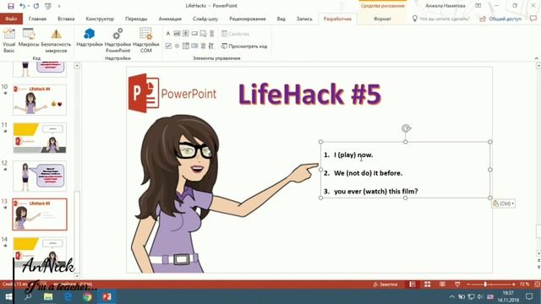Open the Файл menu
The height and width of the screenshot is (304, 541).
(11, 19)
